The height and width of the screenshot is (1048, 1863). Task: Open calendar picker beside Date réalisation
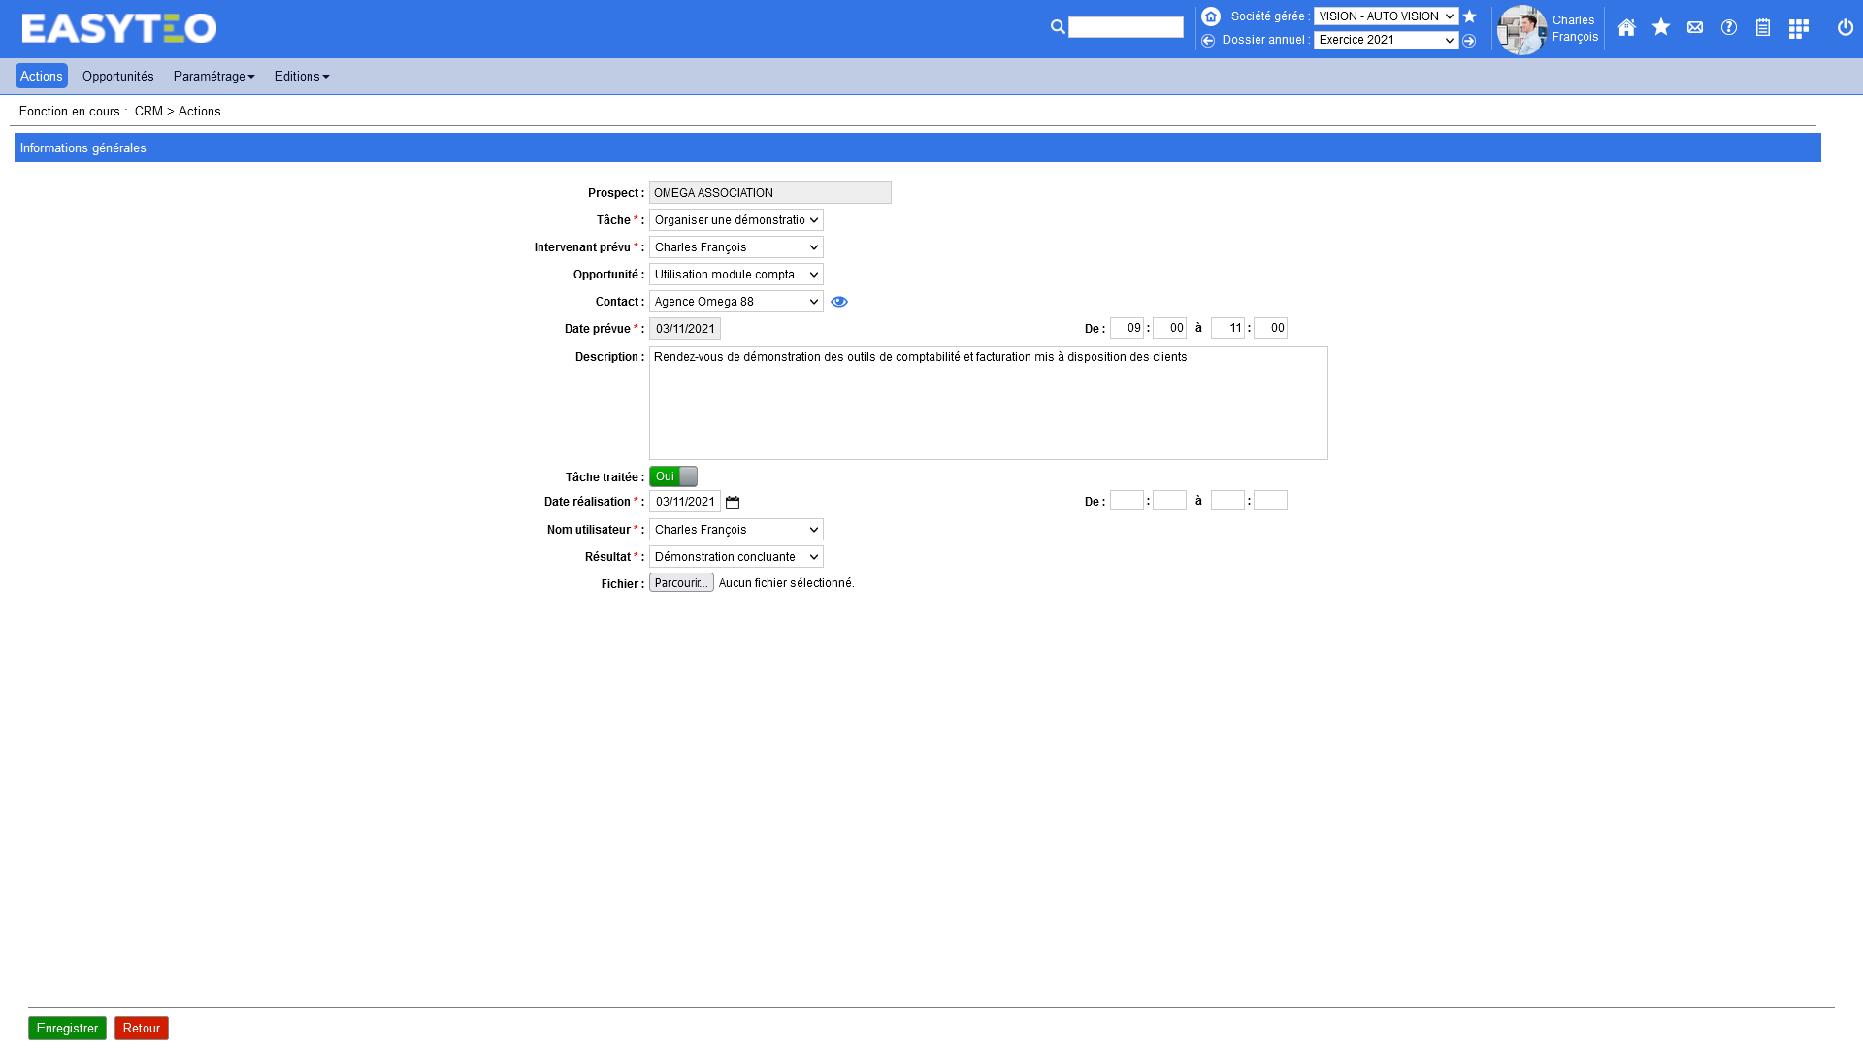(733, 503)
